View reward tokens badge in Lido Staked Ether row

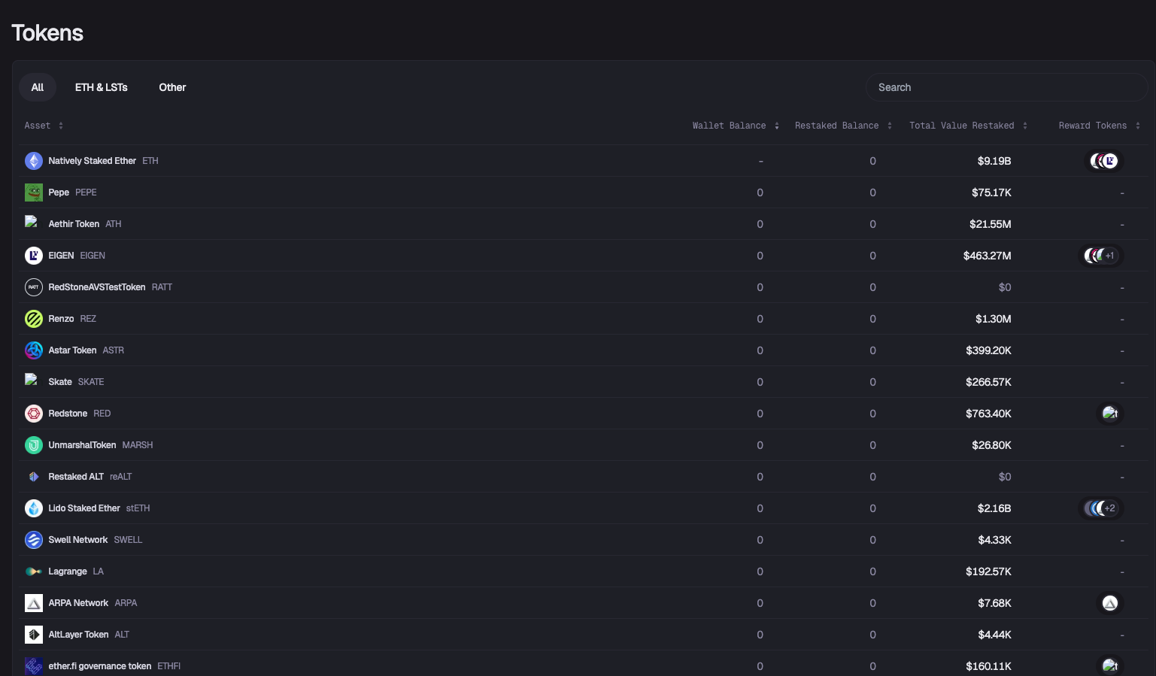(x=1101, y=508)
